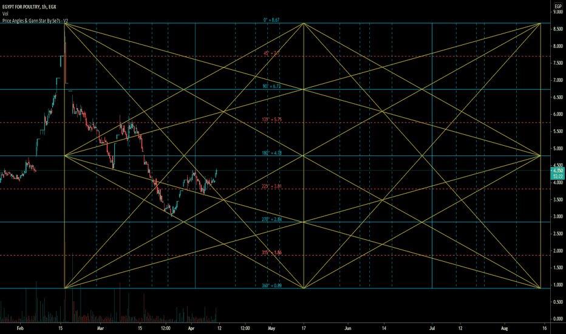
Task: Click the 9.000 price axis label
Action: click(x=557, y=12)
